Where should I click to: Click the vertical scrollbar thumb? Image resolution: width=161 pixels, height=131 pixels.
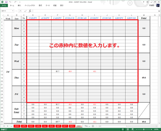159,22
